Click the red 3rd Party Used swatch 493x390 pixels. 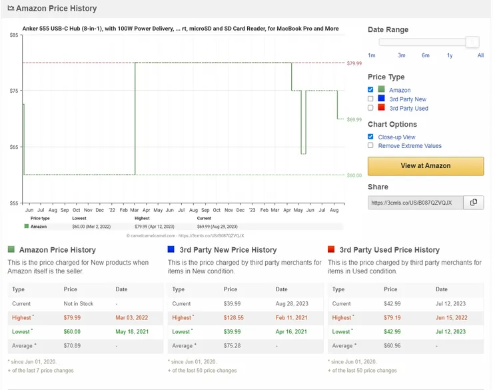coord(381,107)
